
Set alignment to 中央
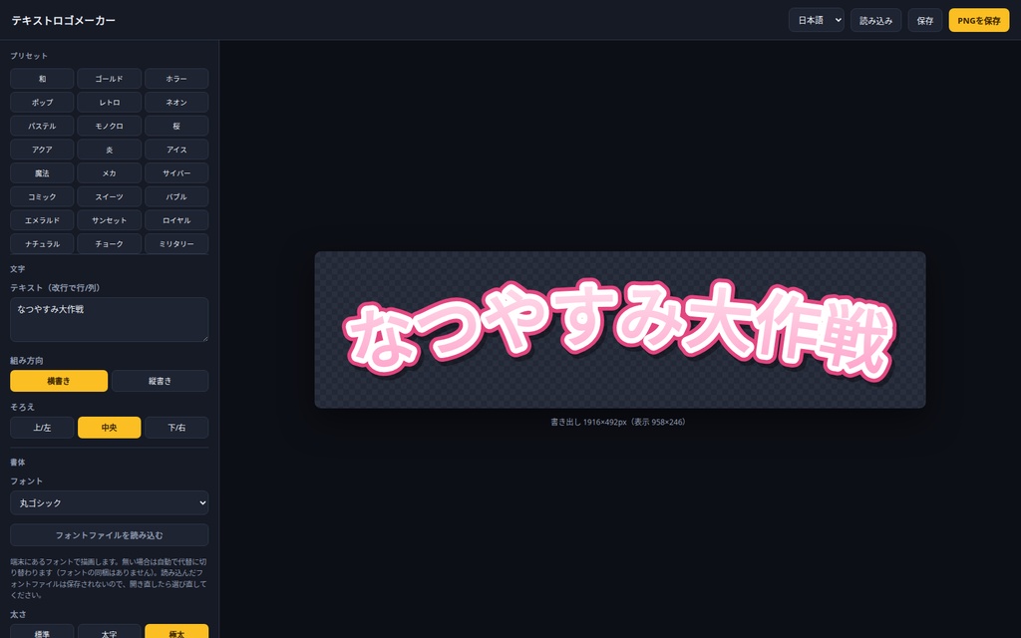pyautogui.click(x=110, y=428)
